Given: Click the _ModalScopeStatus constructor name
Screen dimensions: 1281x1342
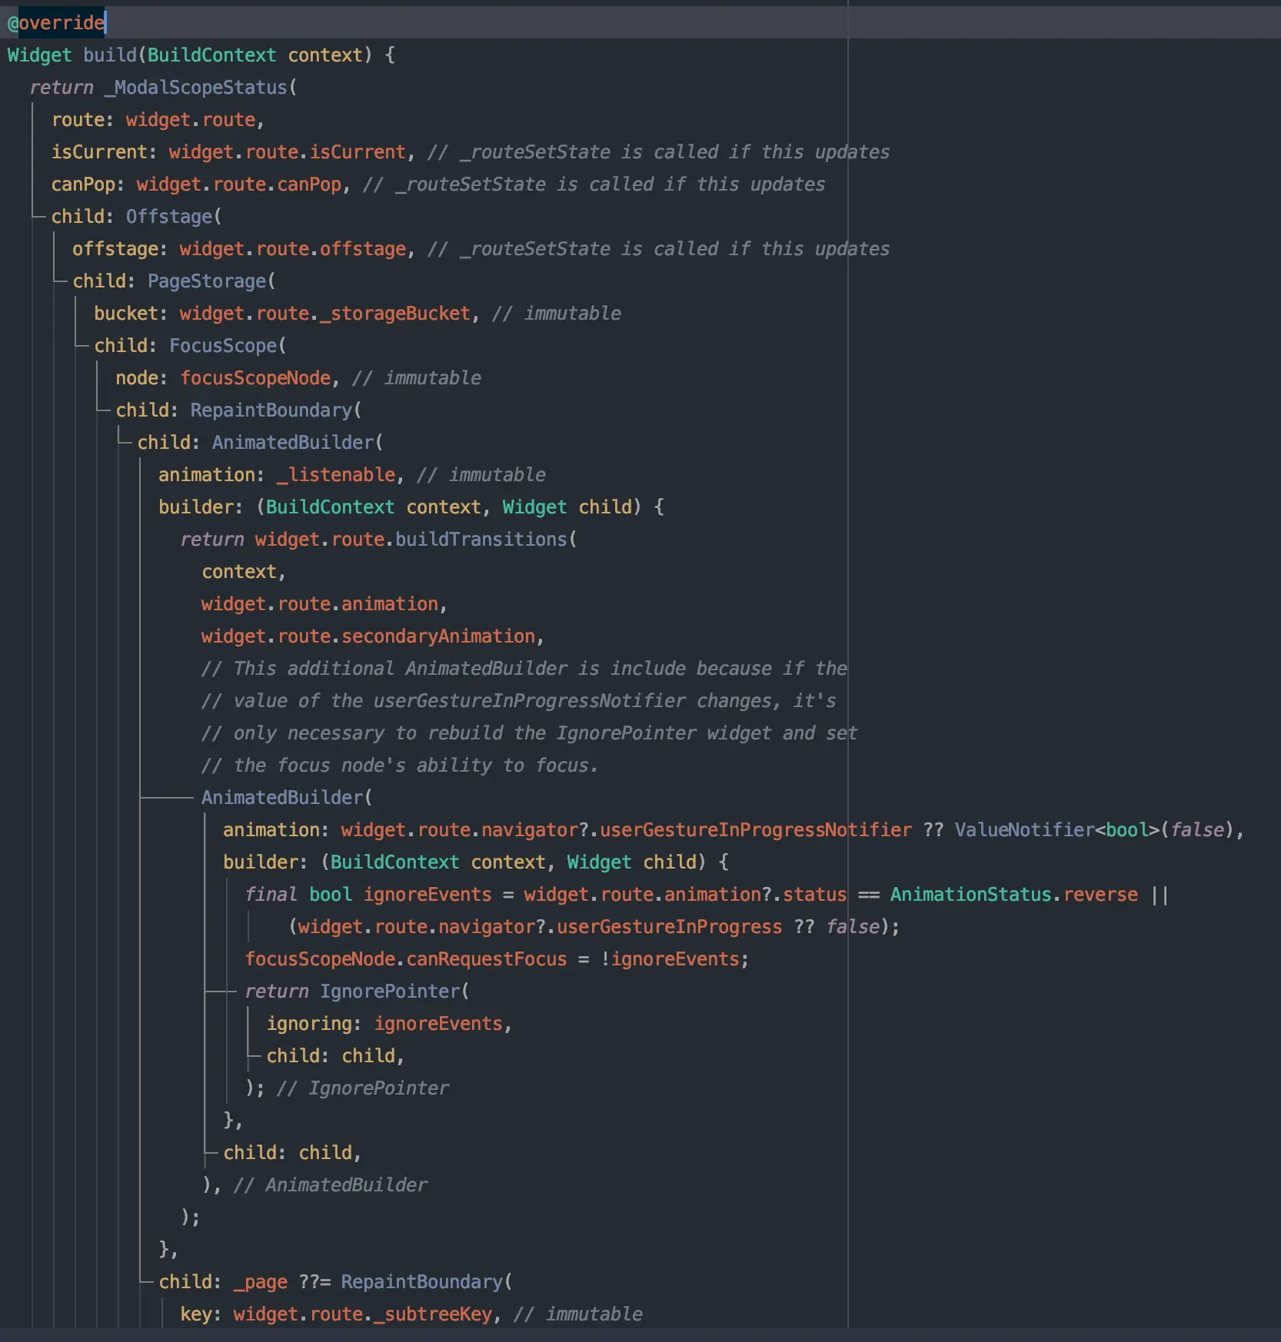Looking at the screenshot, I should click(x=196, y=88).
